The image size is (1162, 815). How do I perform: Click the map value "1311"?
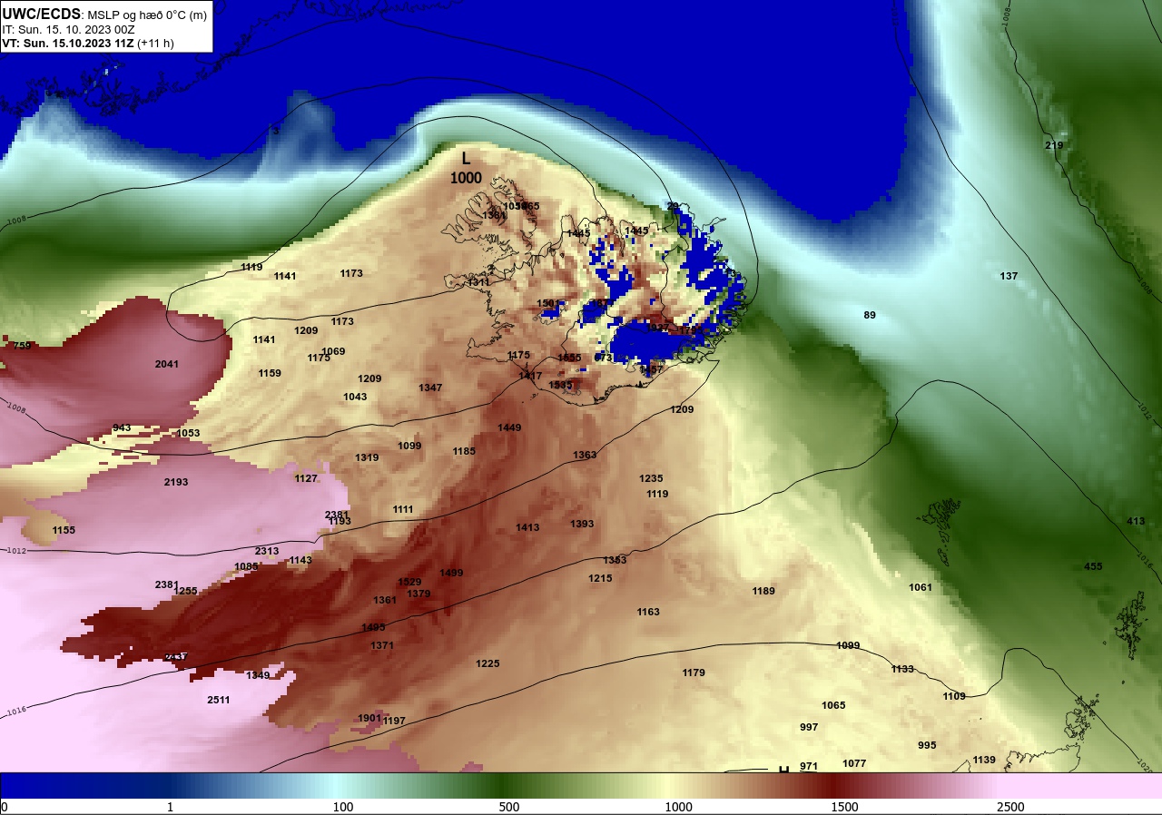coord(478,282)
